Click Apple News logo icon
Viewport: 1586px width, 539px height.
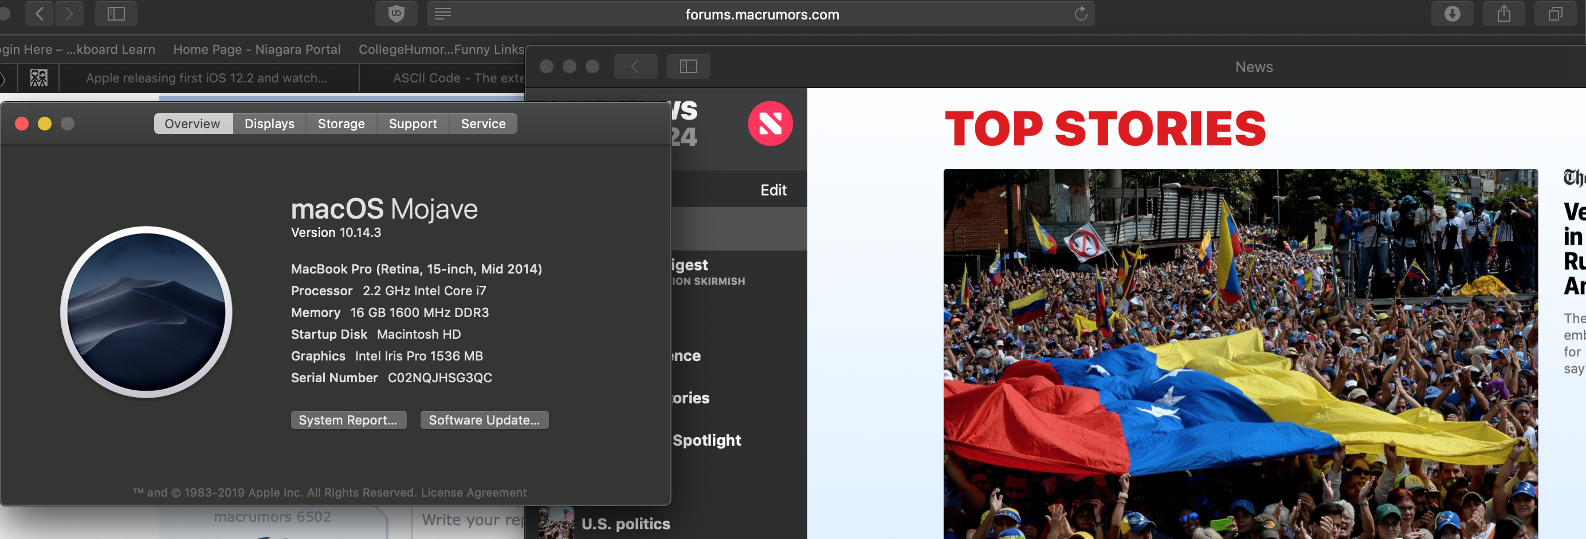coord(770,124)
